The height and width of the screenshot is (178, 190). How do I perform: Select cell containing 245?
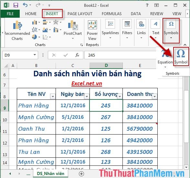pos(106,106)
